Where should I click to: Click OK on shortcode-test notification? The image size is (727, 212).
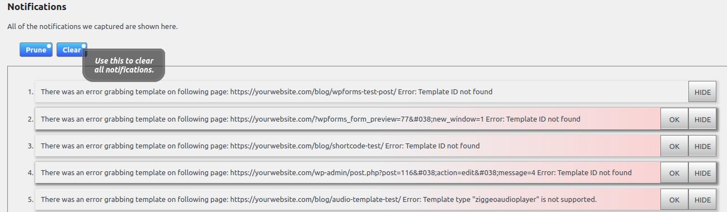pyautogui.click(x=674, y=146)
